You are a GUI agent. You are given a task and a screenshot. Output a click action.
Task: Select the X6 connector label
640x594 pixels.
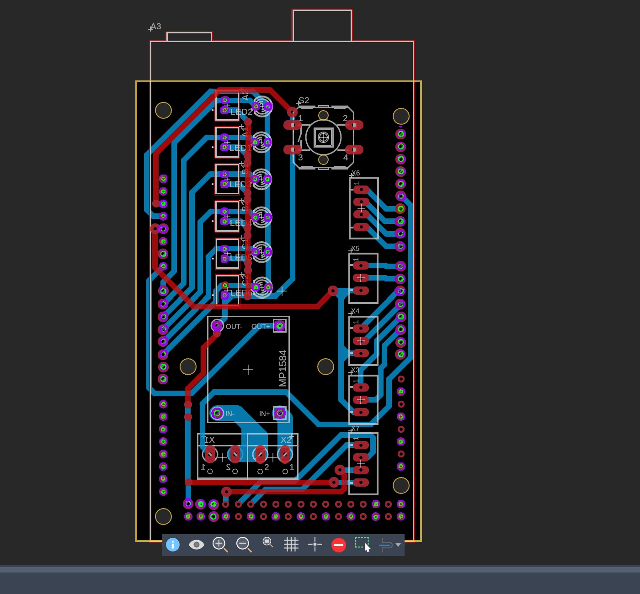356,173
